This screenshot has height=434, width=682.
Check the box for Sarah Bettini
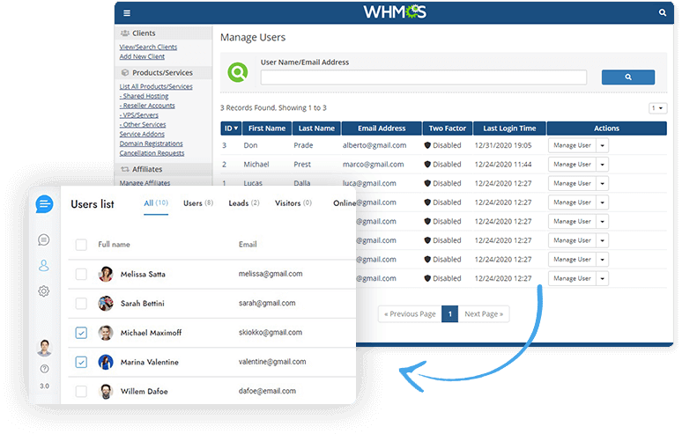click(81, 303)
